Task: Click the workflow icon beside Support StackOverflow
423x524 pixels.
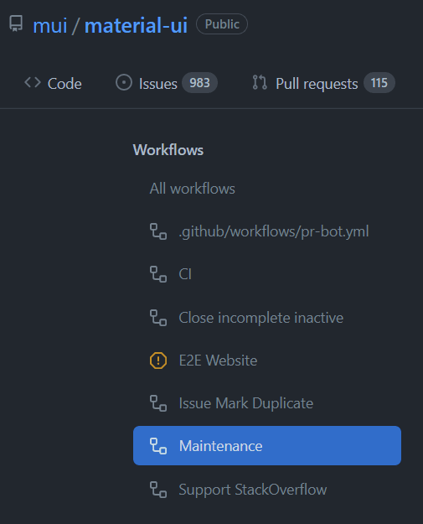Action: coord(158,490)
